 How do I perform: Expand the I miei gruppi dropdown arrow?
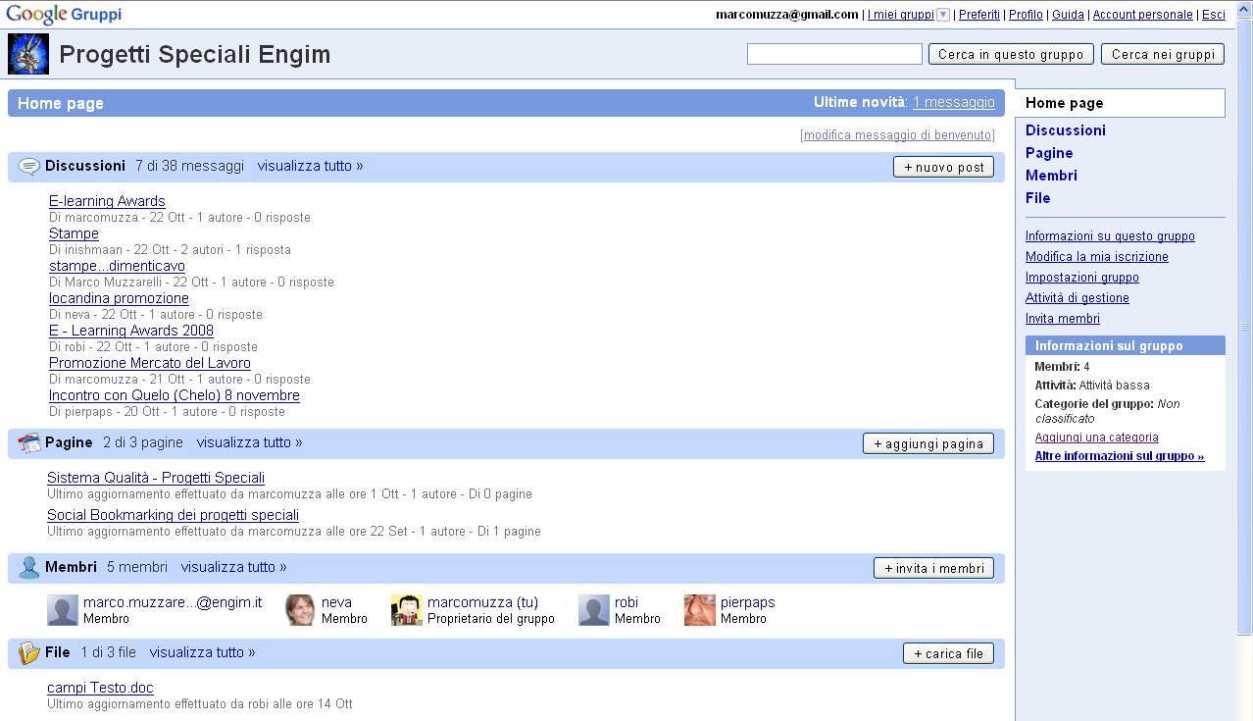(x=943, y=15)
